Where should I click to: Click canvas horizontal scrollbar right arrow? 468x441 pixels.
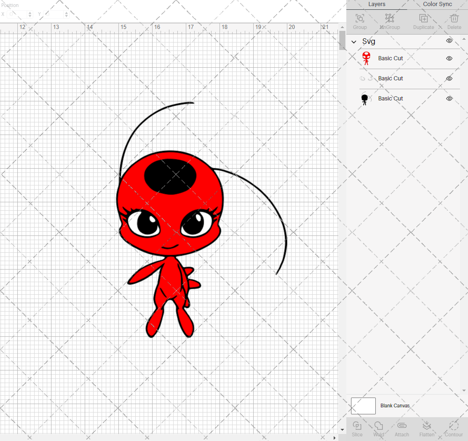[x=335, y=438]
